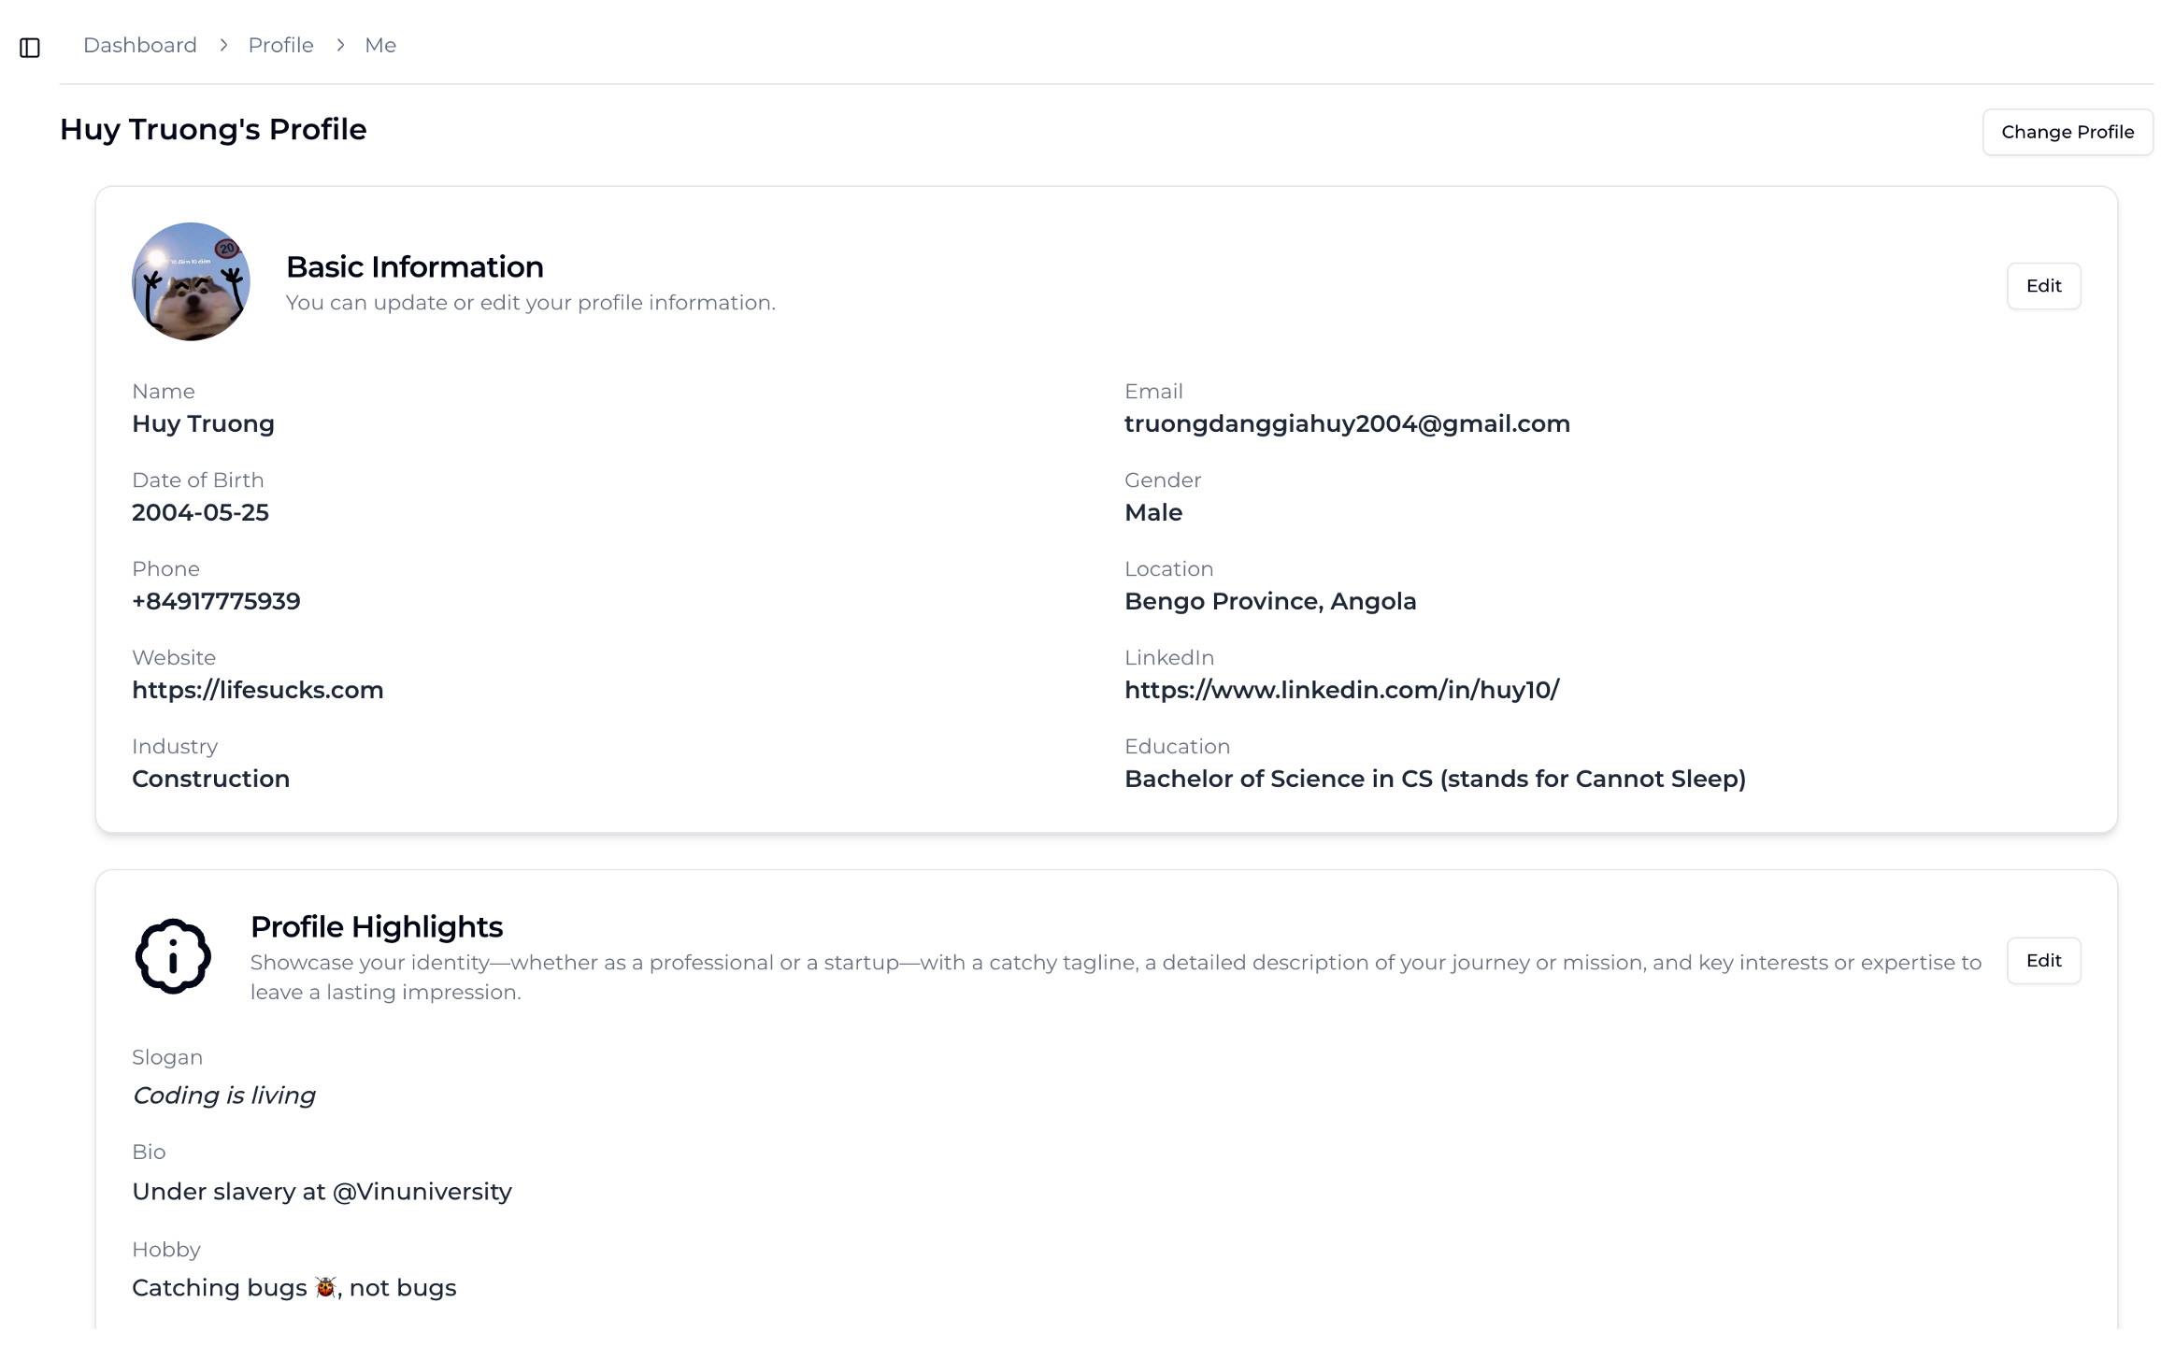Image resolution: width=2175 pixels, height=1346 pixels.
Task: Click the bug emoji in Hobby
Action: pos(325,1287)
